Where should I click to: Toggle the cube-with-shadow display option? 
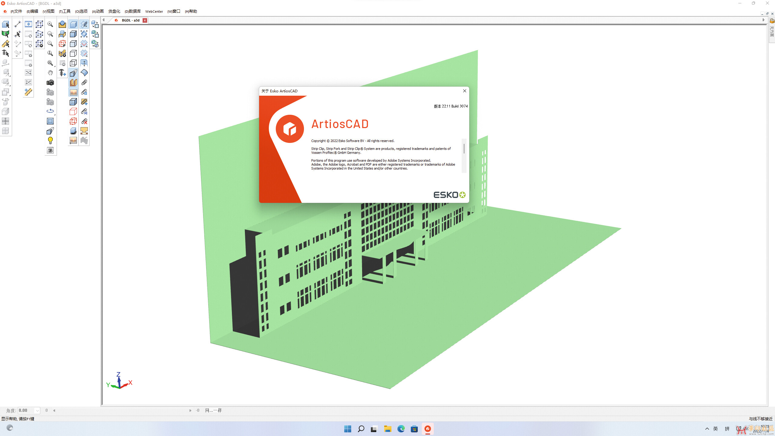pos(73,131)
